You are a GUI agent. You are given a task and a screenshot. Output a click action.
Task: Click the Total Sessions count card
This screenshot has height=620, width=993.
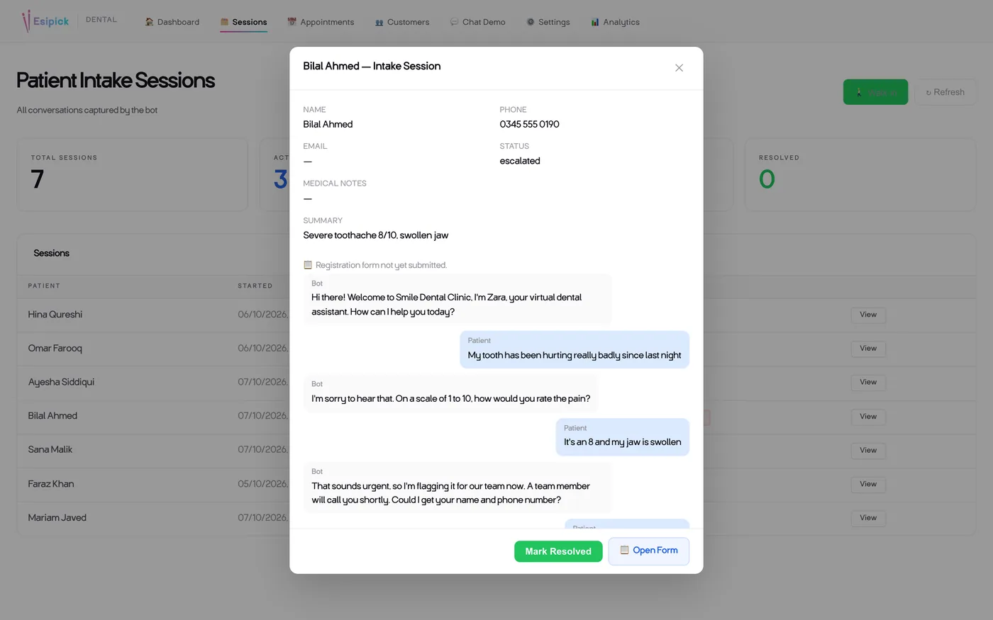click(x=132, y=174)
